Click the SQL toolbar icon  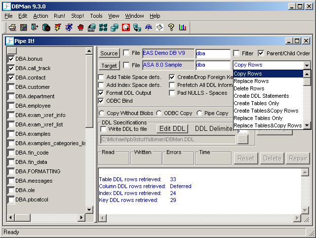[x=149, y=27]
